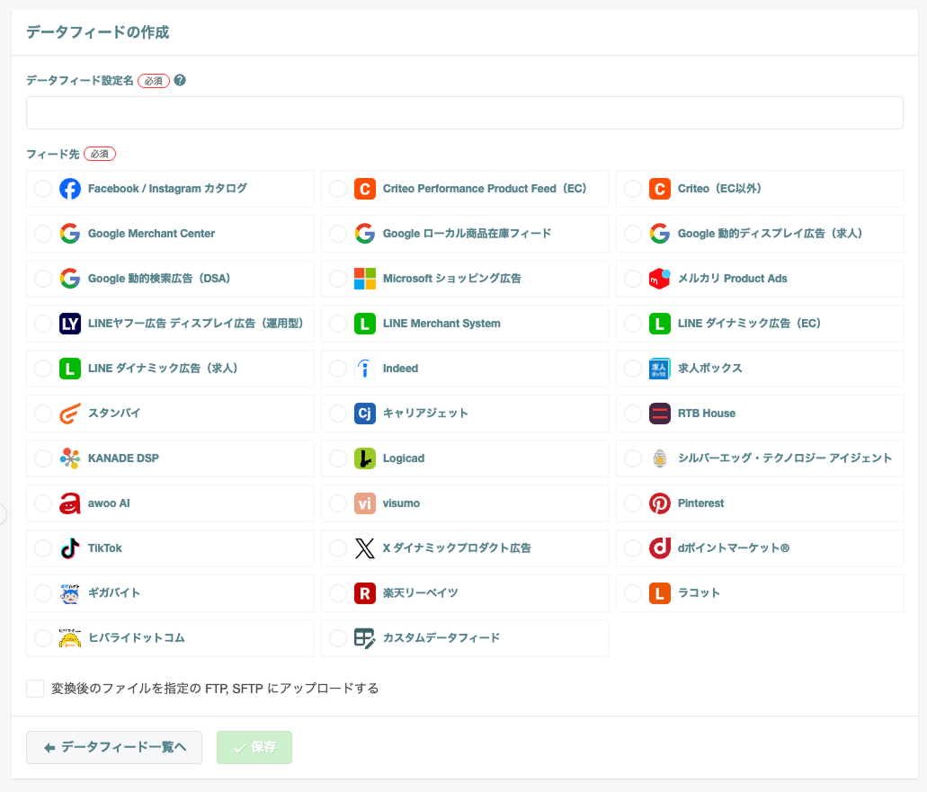Viewport: 927px width, 792px height.
Task: Click the キャリアジェット label text
Action: [425, 414]
